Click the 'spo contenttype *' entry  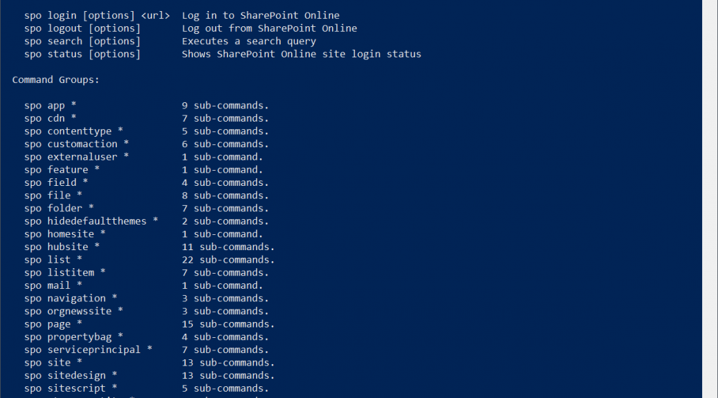point(74,131)
